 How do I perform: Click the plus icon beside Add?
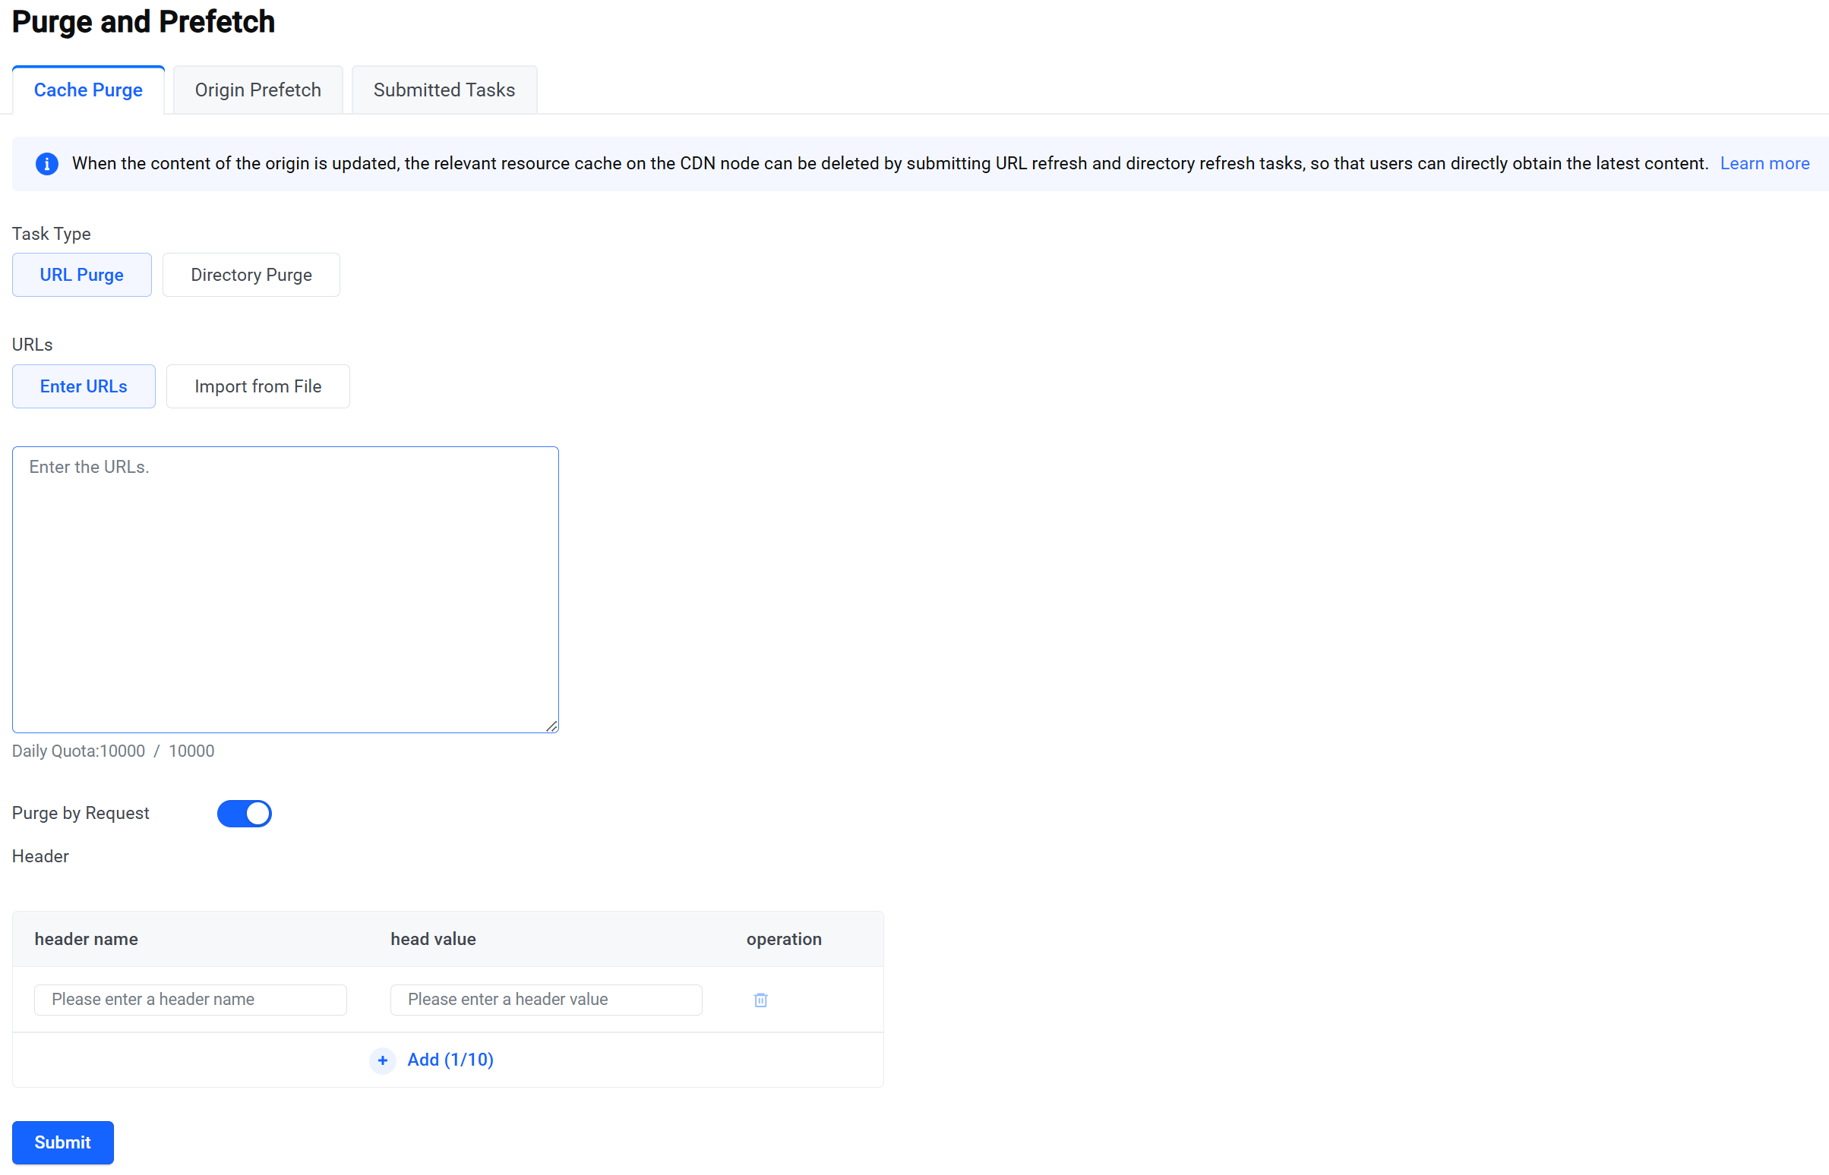[x=383, y=1060]
